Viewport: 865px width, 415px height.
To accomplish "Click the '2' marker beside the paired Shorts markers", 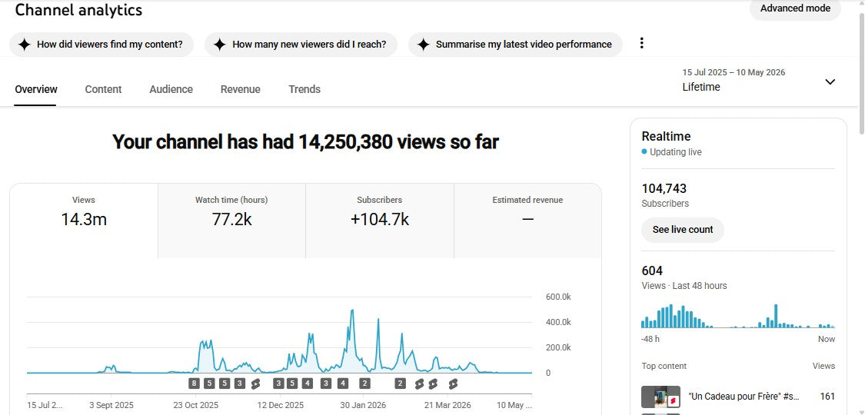I will coord(401,383).
